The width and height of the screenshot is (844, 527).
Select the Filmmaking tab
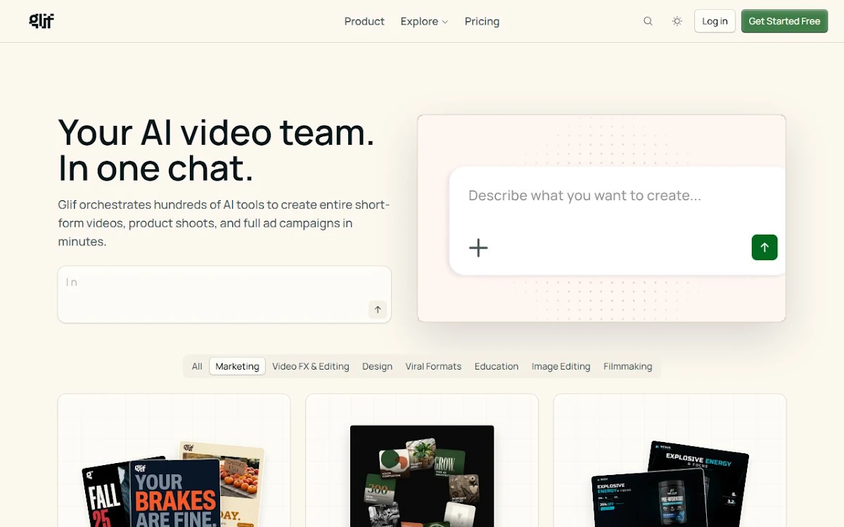click(x=627, y=366)
